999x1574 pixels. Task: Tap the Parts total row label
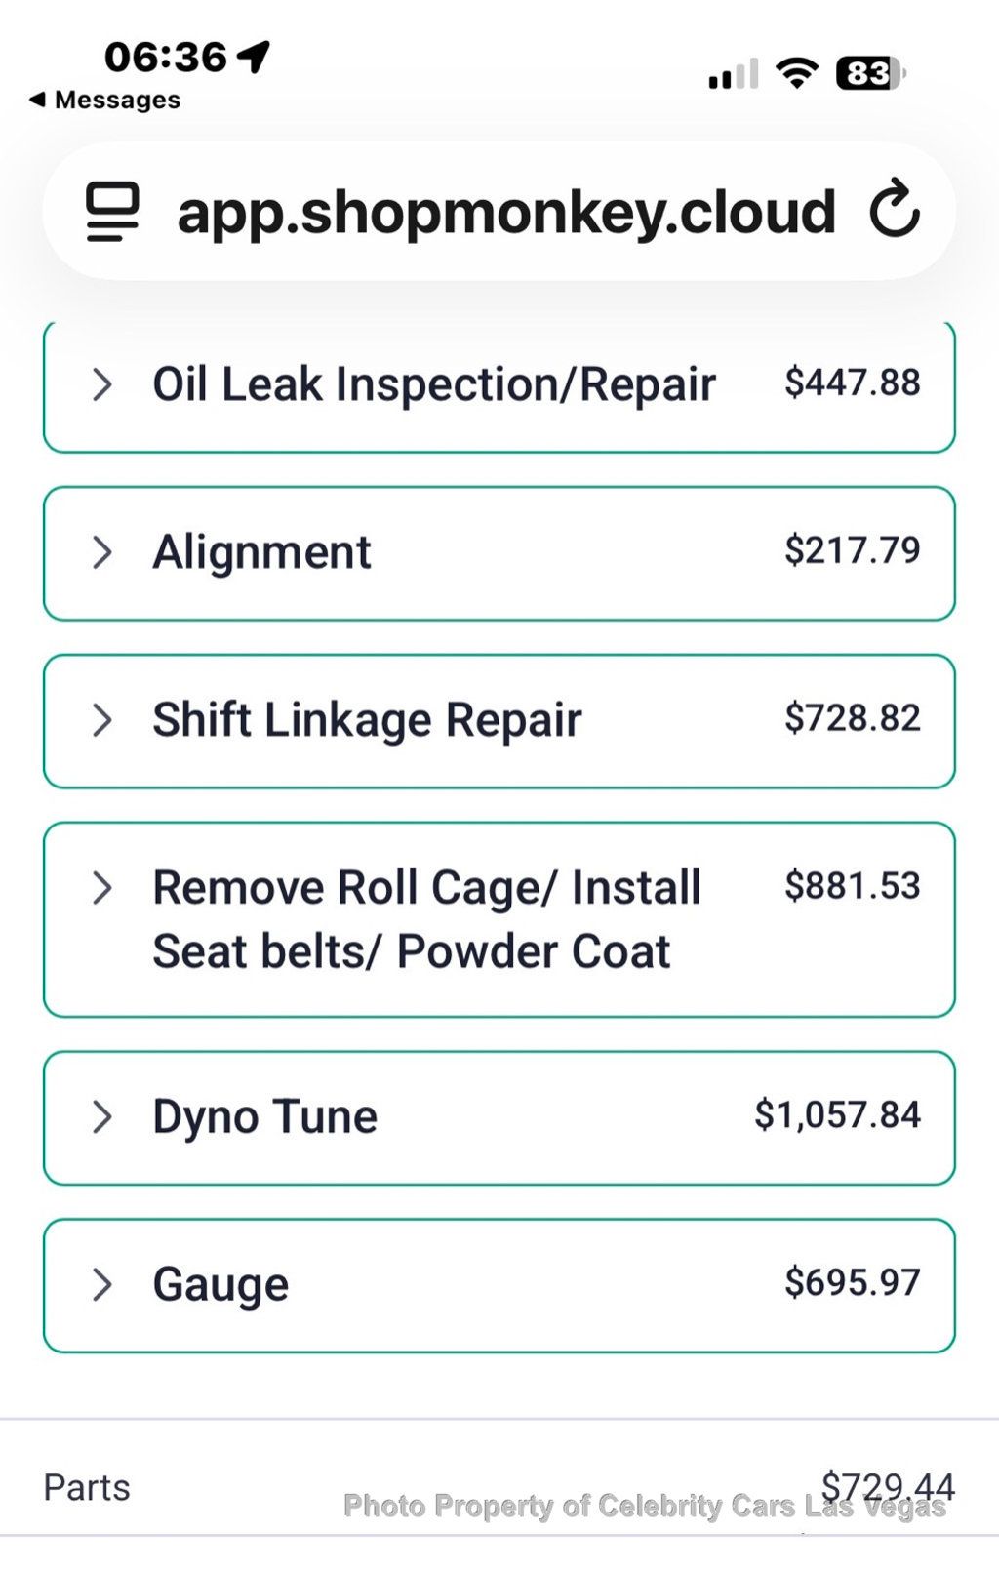[87, 1487]
